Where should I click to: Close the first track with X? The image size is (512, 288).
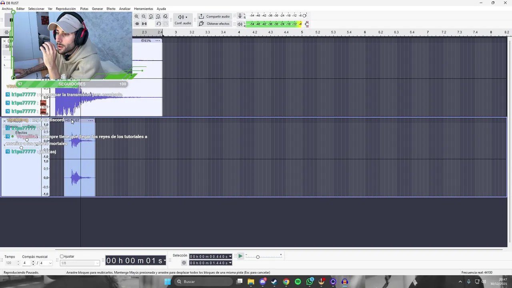(4, 41)
